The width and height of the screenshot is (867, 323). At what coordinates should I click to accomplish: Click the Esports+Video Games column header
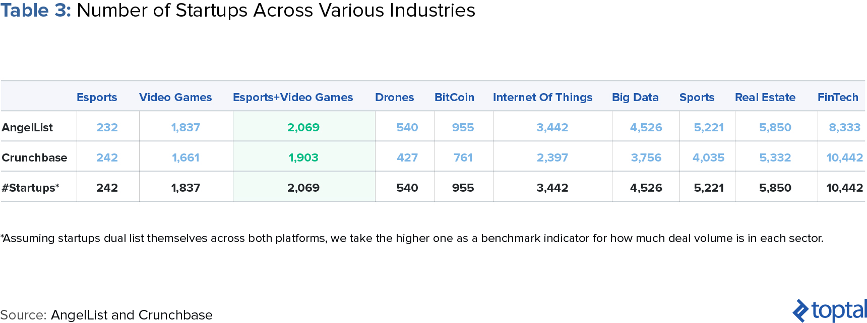293,97
